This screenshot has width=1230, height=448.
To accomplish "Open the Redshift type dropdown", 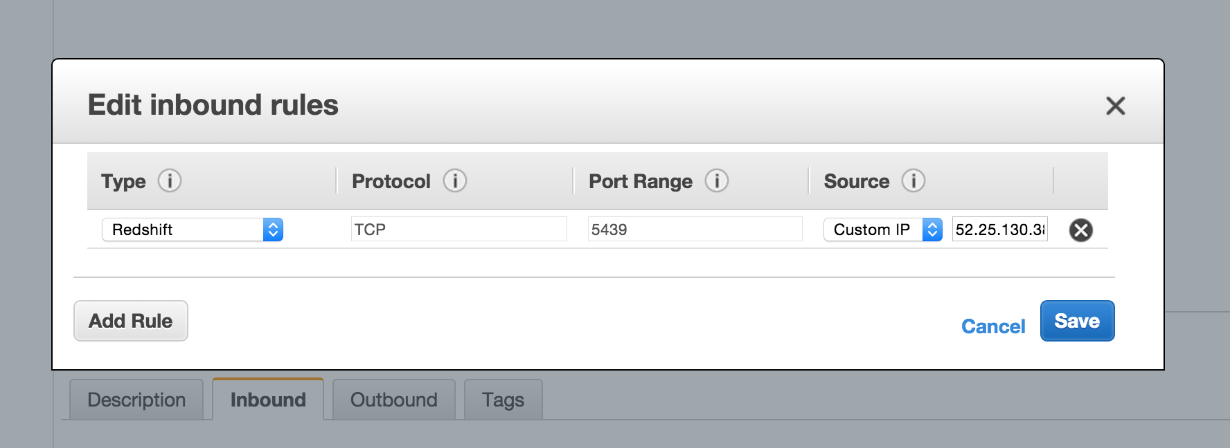I will 193,230.
